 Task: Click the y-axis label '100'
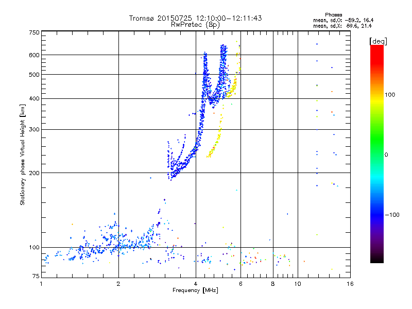point(35,248)
